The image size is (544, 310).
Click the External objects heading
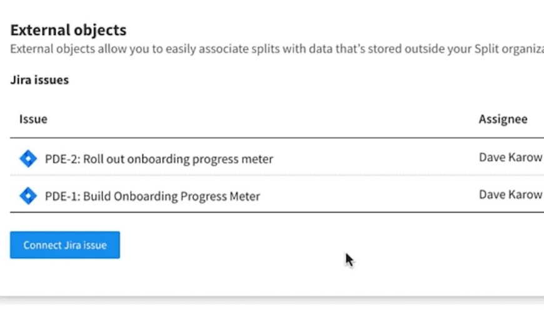[69, 30]
